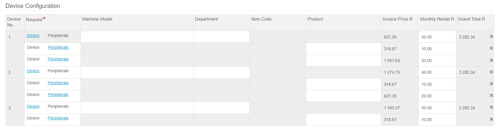Open the Device link for device 1
This screenshot has height=128, width=497.
(33, 36)
